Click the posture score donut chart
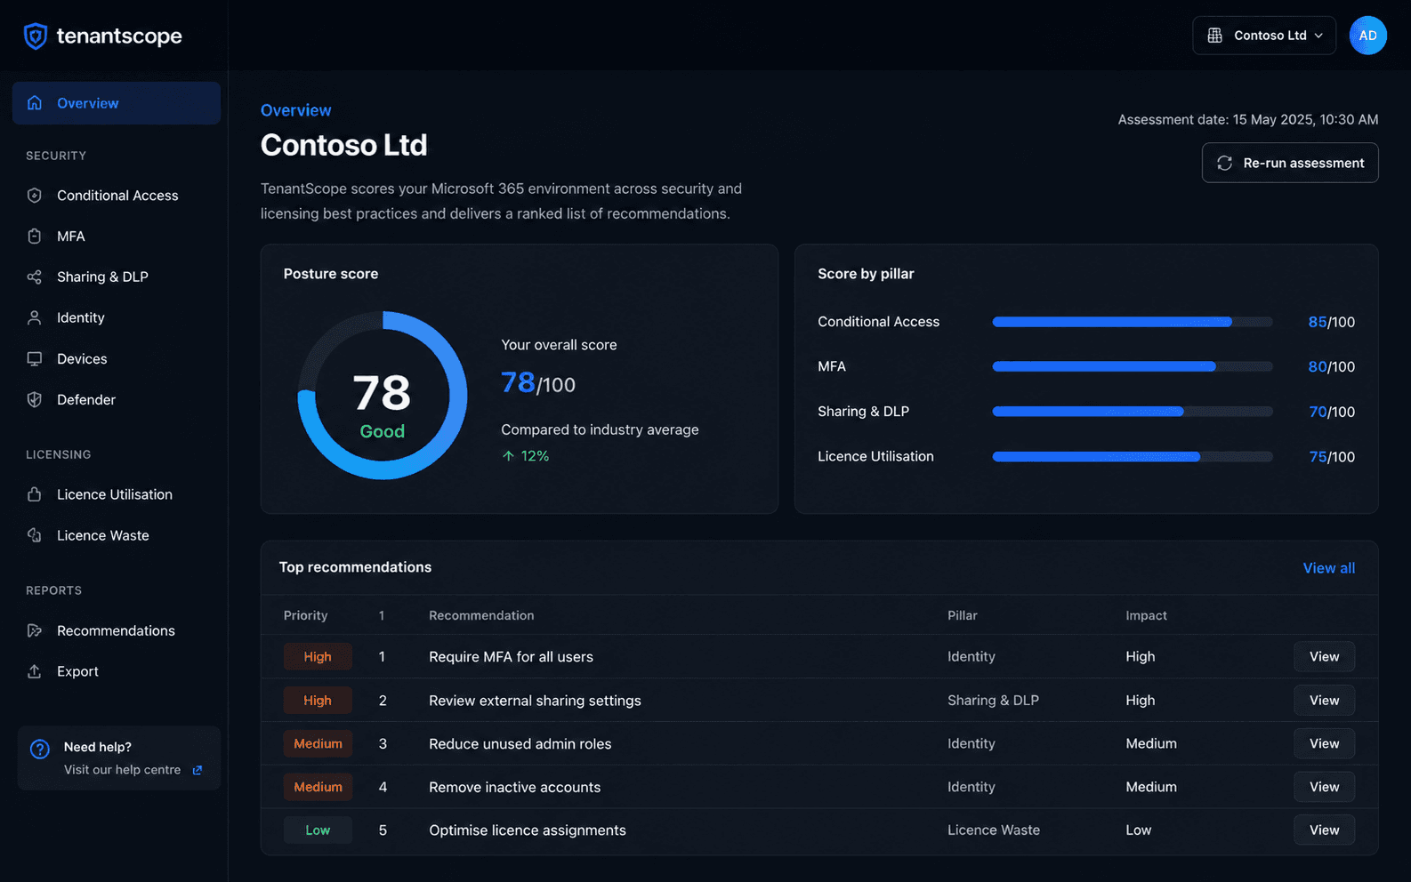The image size is (1411, 882). point(383,395)
